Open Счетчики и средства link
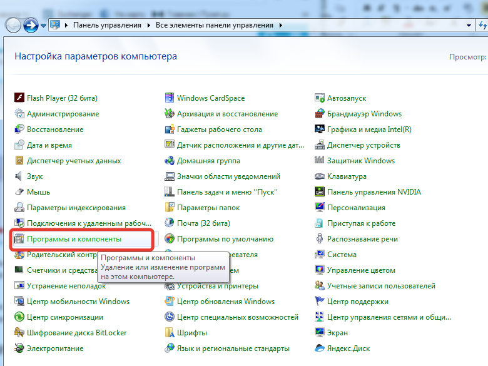This screenshot has height=366, width=488. click(x=62, y=270)
